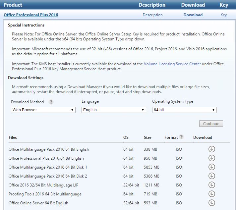Click the Size column header
Viewport: 236px width, 210px height.
(x=147, y=137)
